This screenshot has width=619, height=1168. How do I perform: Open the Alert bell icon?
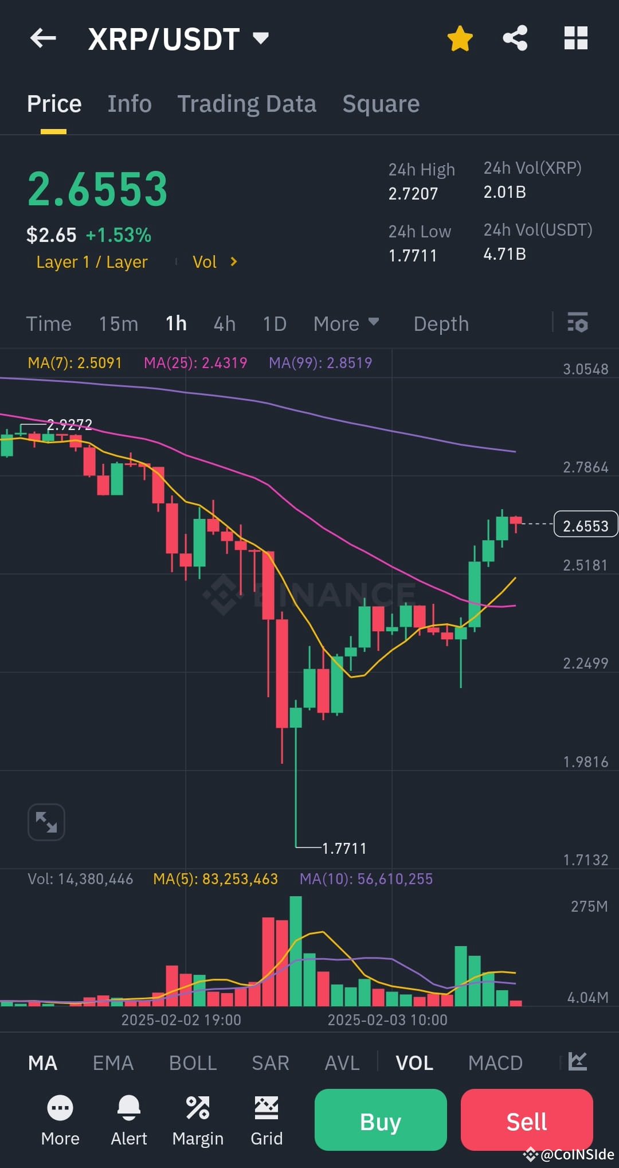pos(129,1107)
